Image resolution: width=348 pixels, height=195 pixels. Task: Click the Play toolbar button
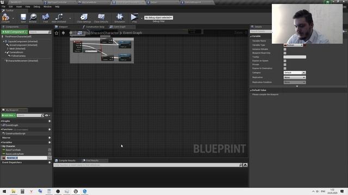point(134,18)
